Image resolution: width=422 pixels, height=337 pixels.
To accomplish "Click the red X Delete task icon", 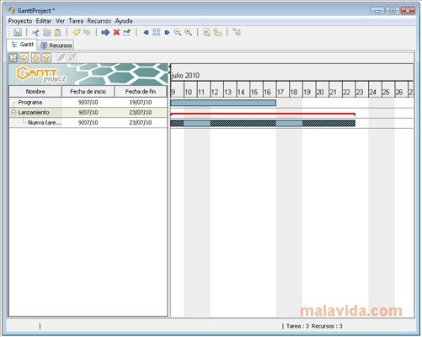I will [116, 32].
